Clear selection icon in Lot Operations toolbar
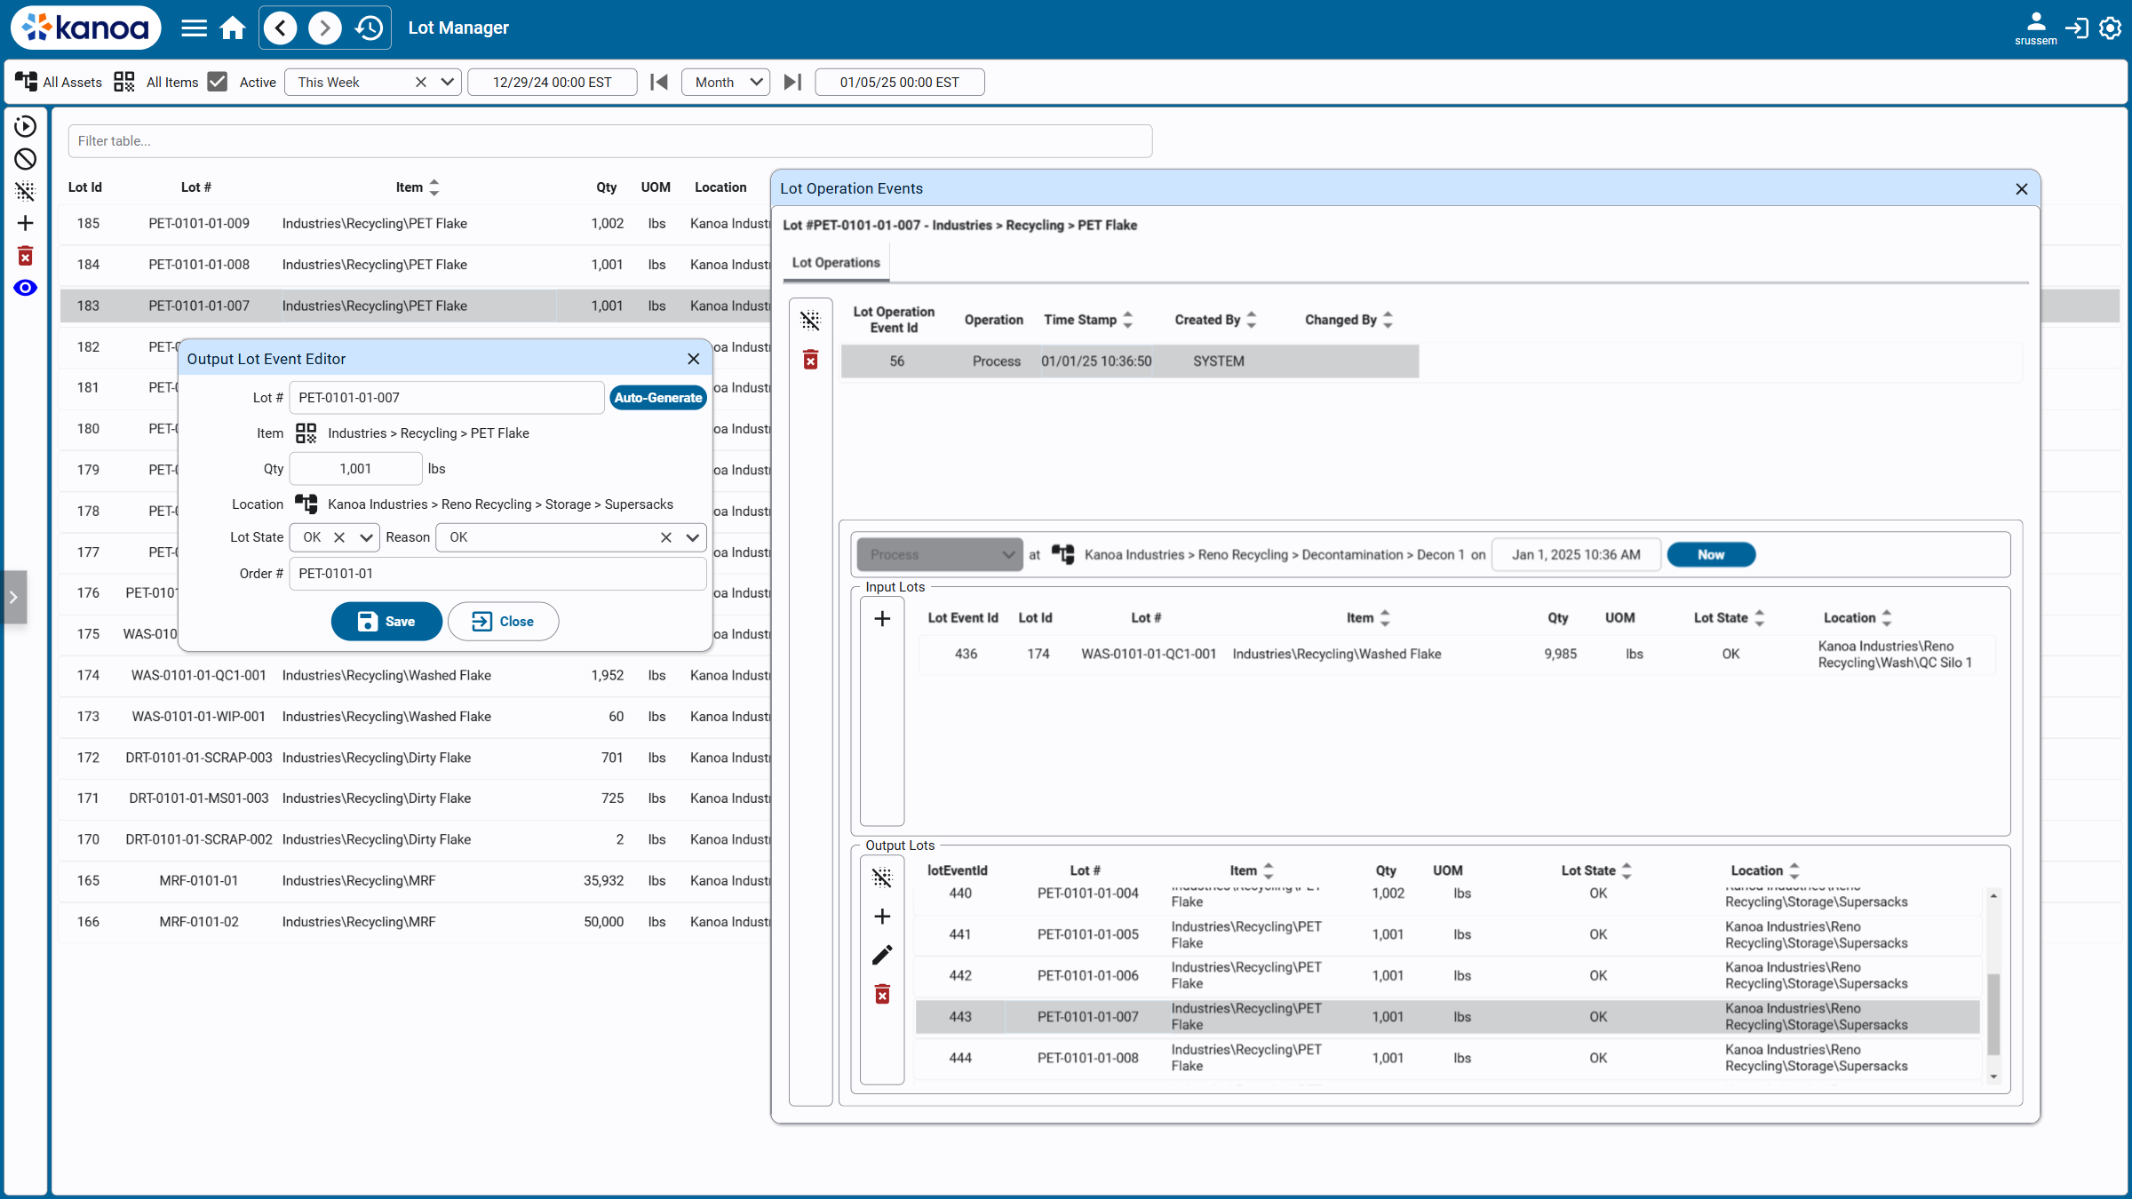Image resolution: width=2132 pixels, height=1199 pixels. (810, 320)
